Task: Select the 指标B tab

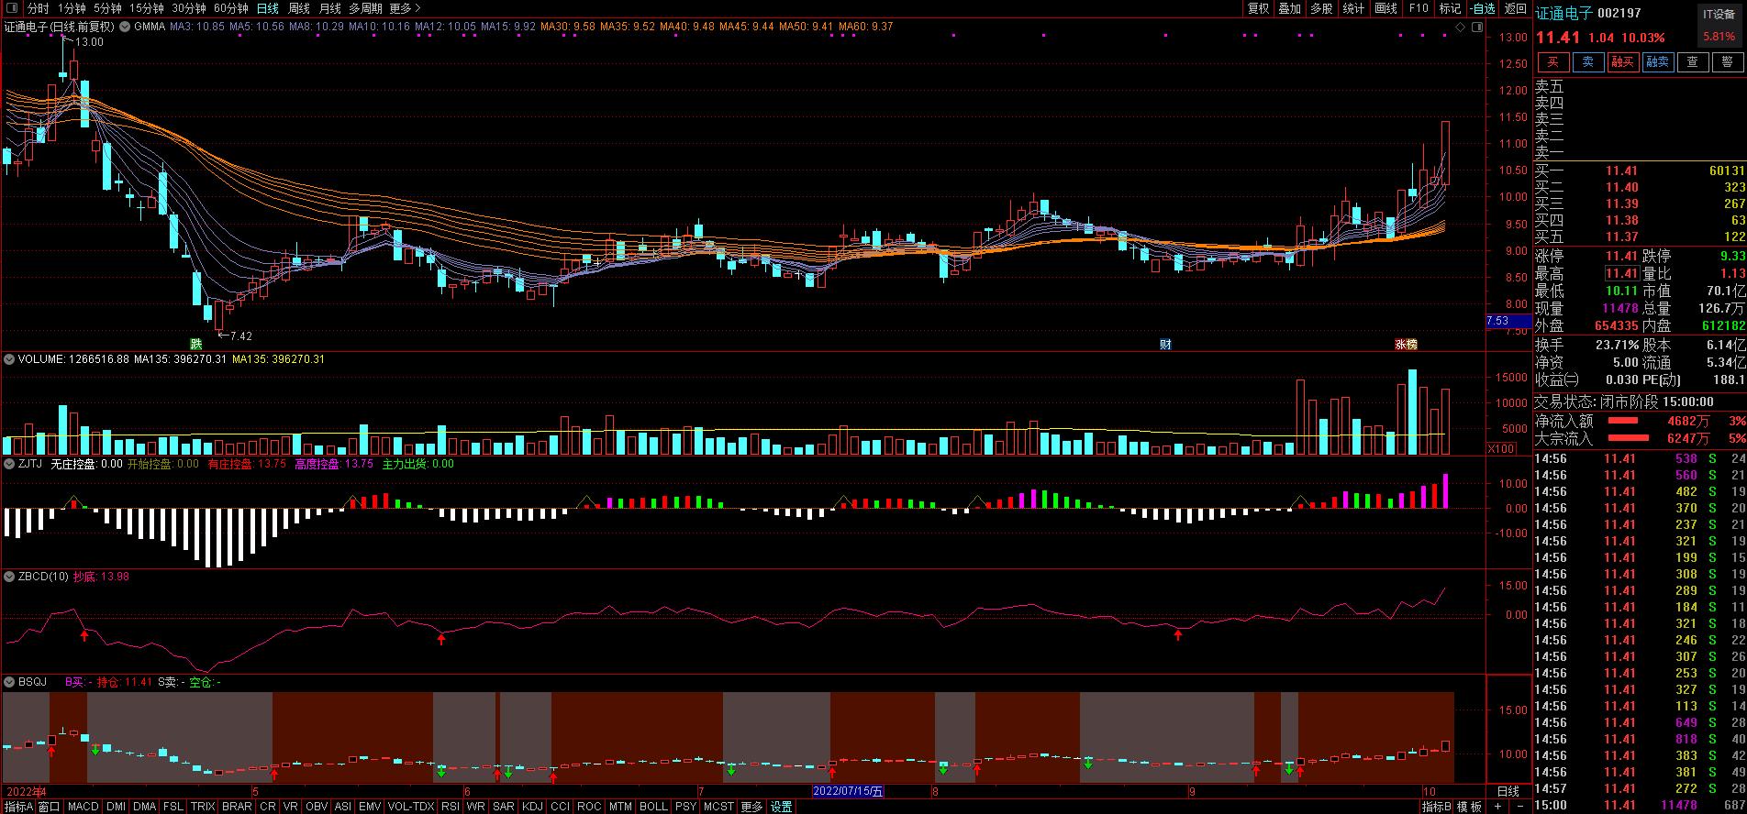Action: point(1437,807)
